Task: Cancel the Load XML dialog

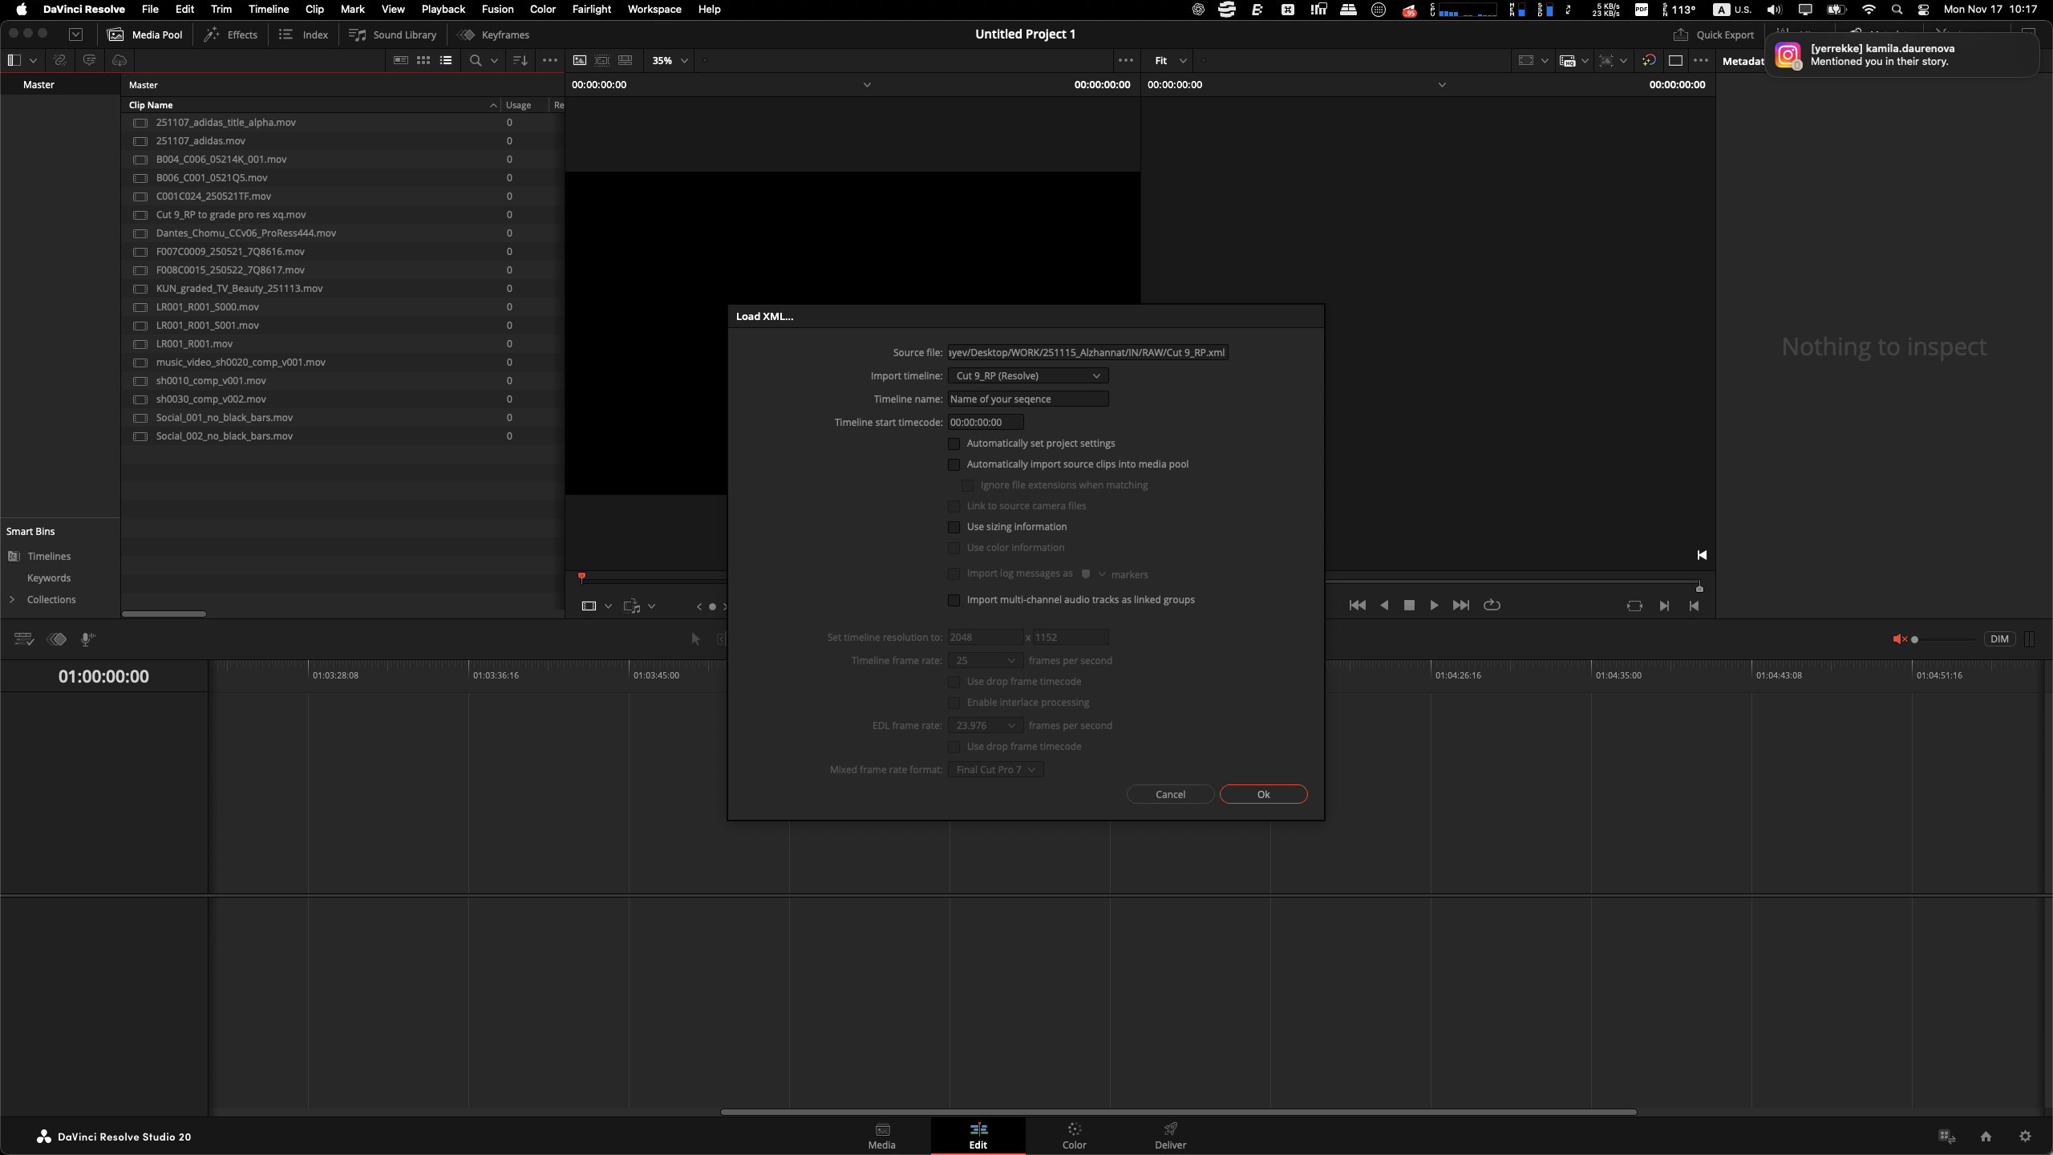Action: 1170,794
